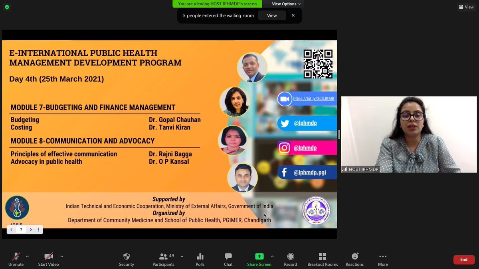Click the bit.ly meeting link
Image resolution: width=479 pixels, height=269 pixels.
coord(314,98)
